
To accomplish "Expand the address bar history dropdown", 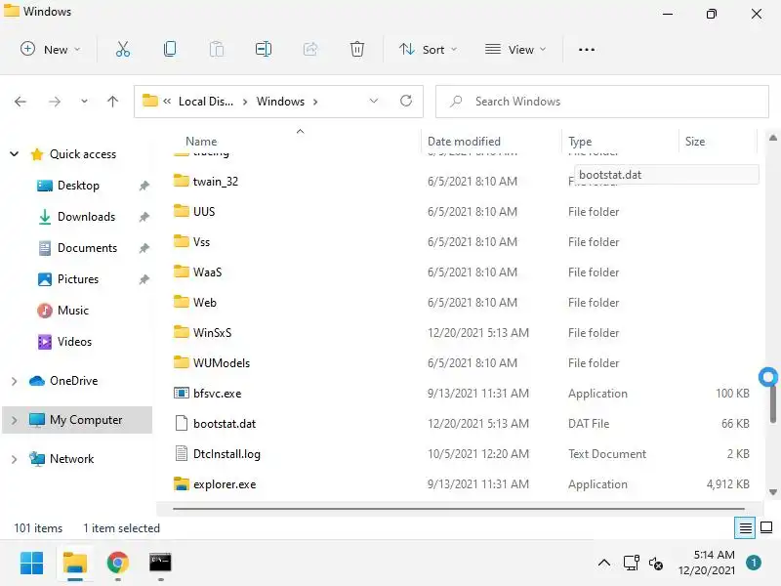I will point(374,102).
